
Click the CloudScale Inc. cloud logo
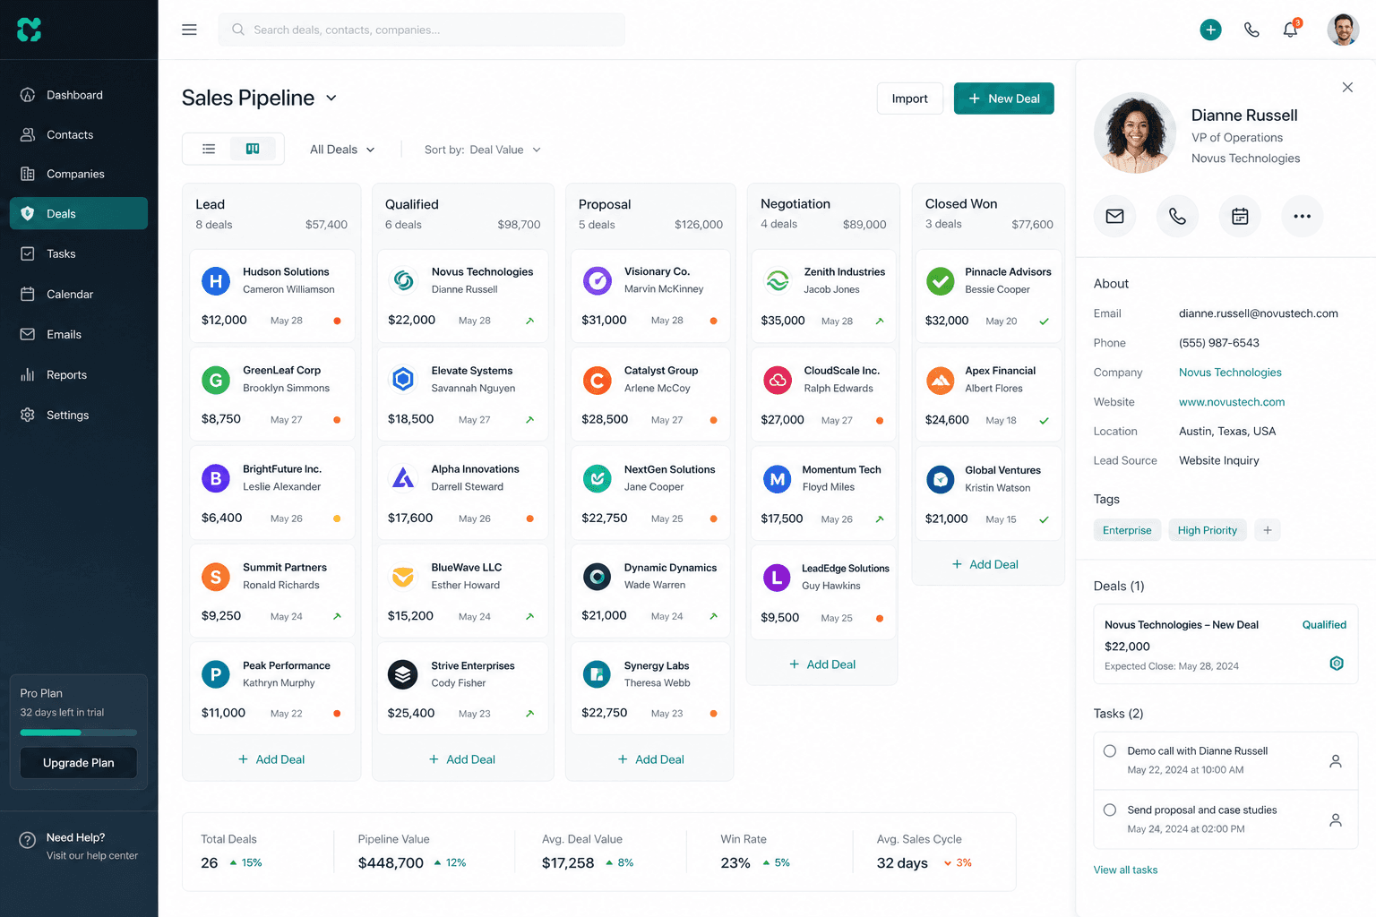pyautogui.click(x=777, y=381)
